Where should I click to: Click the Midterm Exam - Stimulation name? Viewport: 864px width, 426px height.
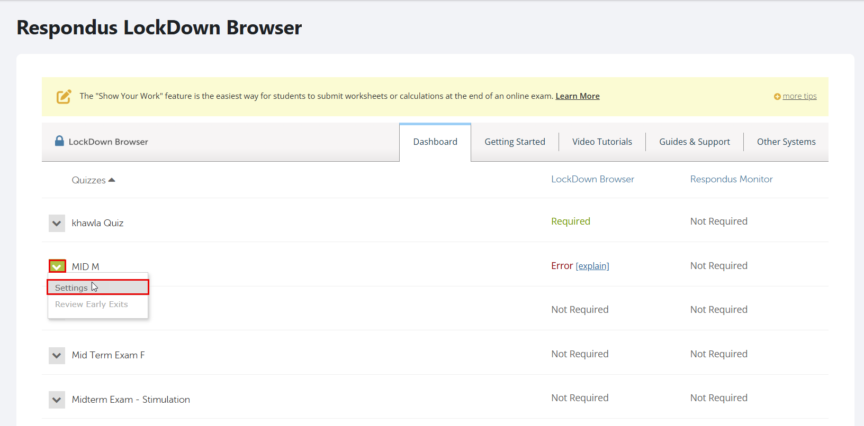pos(131,400)
